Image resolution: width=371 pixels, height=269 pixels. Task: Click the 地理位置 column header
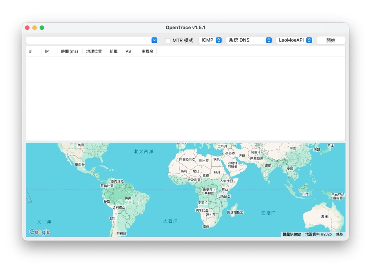(94, 51)
